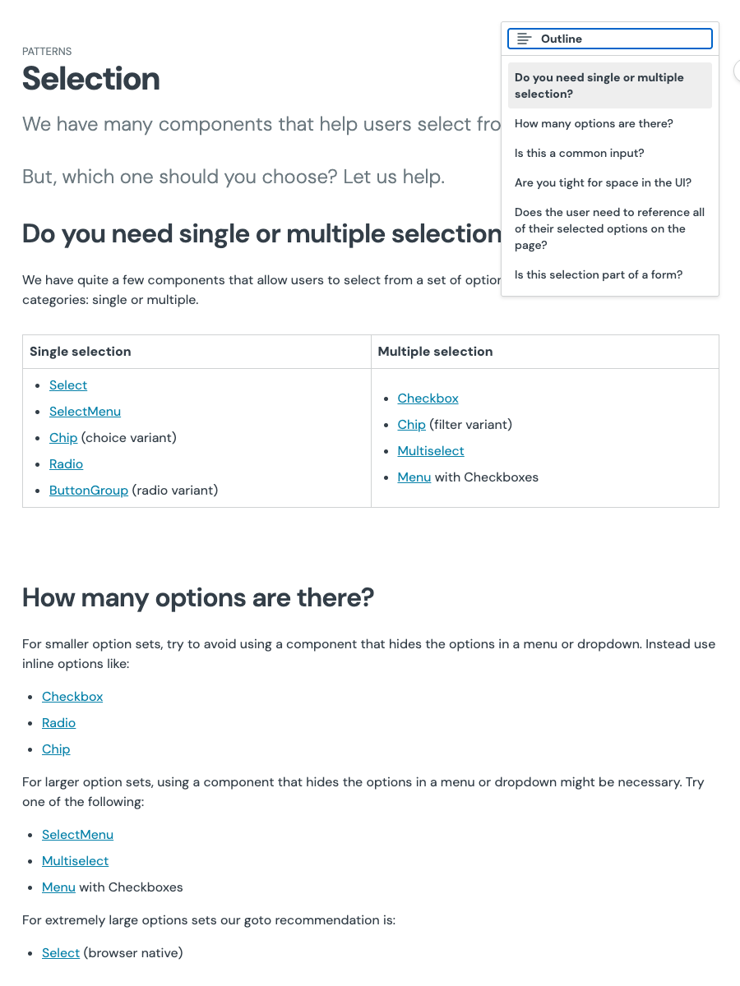The image size is (740, 986).
Task: Click Checkbox link in Multiple selection column
Action: point(428,399)
